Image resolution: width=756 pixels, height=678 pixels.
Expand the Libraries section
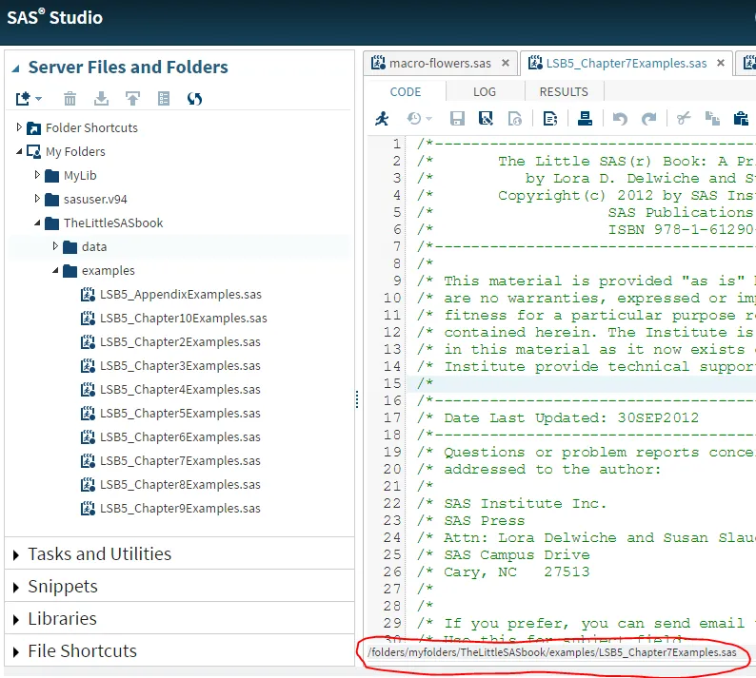click(x=16, y=620)
